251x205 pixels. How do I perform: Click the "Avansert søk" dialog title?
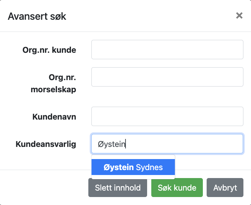pos(37,16)
